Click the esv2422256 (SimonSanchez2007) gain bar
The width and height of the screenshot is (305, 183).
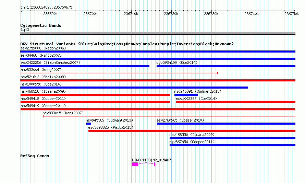pos(85,66)
